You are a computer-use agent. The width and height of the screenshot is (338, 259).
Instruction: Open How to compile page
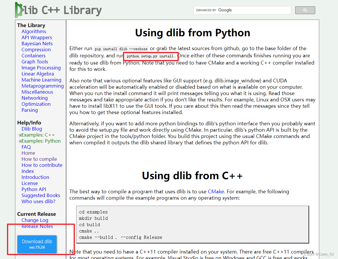point(39,159)
